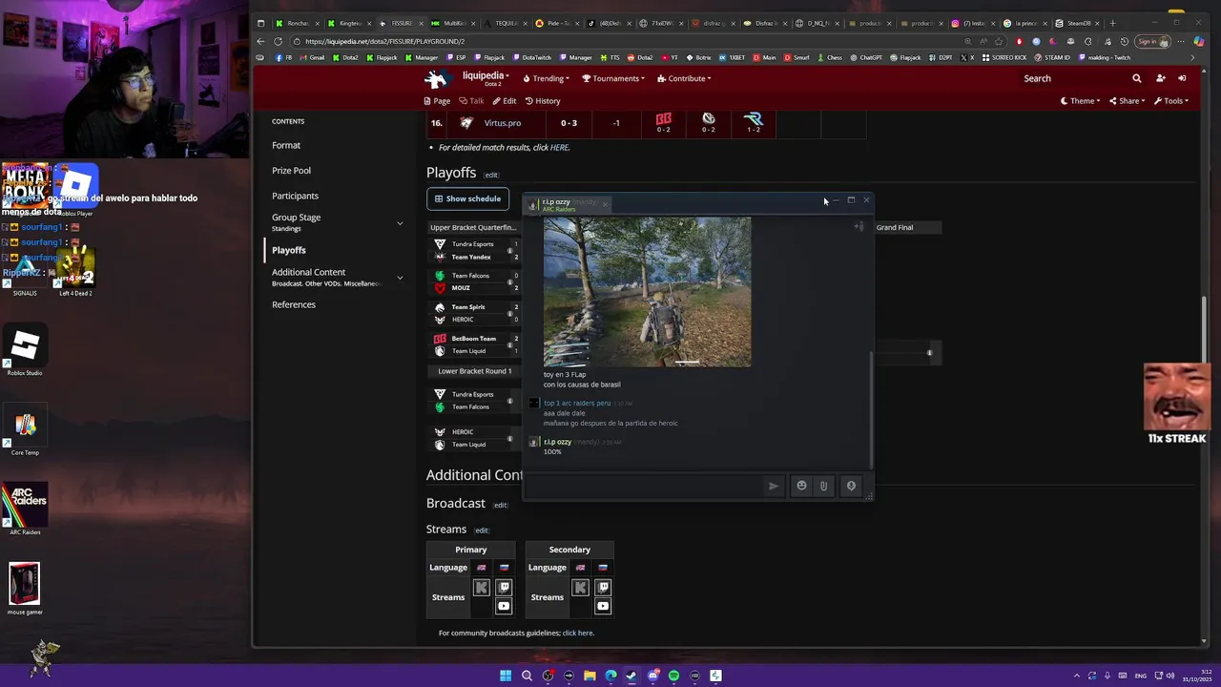Open Kick stream under Secondary streams
Screen dimensions: 1221x687
pyautogui.click(x=581, y=588)
